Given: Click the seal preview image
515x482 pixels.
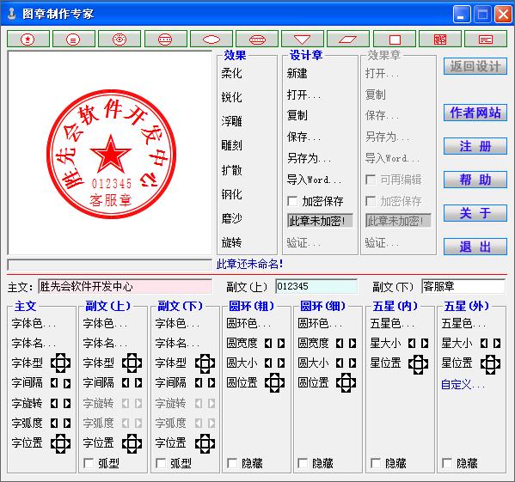Looking at the screenshot, I should pos(112,154).
